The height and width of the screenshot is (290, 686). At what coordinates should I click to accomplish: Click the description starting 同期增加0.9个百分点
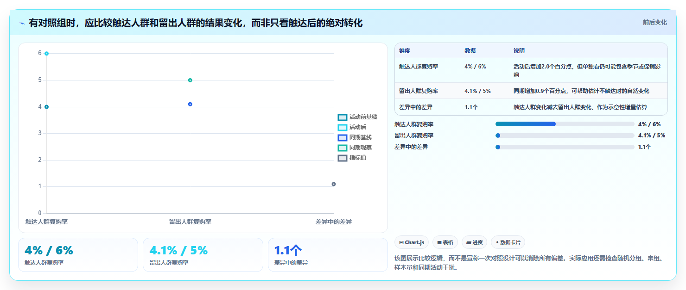pyautogui.click(x=581, y=91)
